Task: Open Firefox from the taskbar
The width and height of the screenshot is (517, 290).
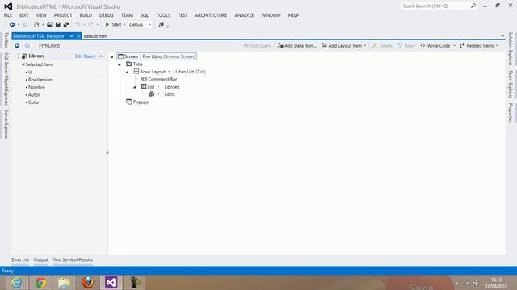Action: pyautogui.click(x=88, y=283)
